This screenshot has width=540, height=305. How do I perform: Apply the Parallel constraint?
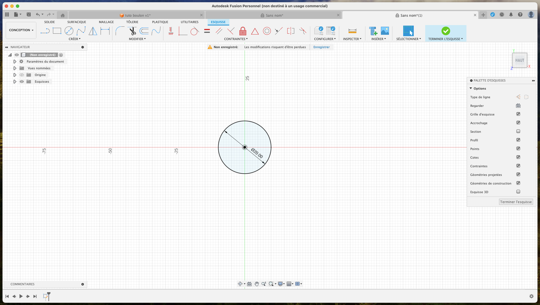pos(219,31)
